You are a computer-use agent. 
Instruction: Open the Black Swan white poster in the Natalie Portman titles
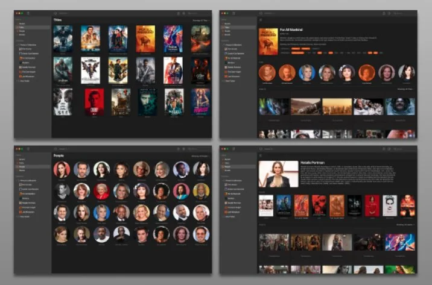pyautogui.click(x=390, y=206)
